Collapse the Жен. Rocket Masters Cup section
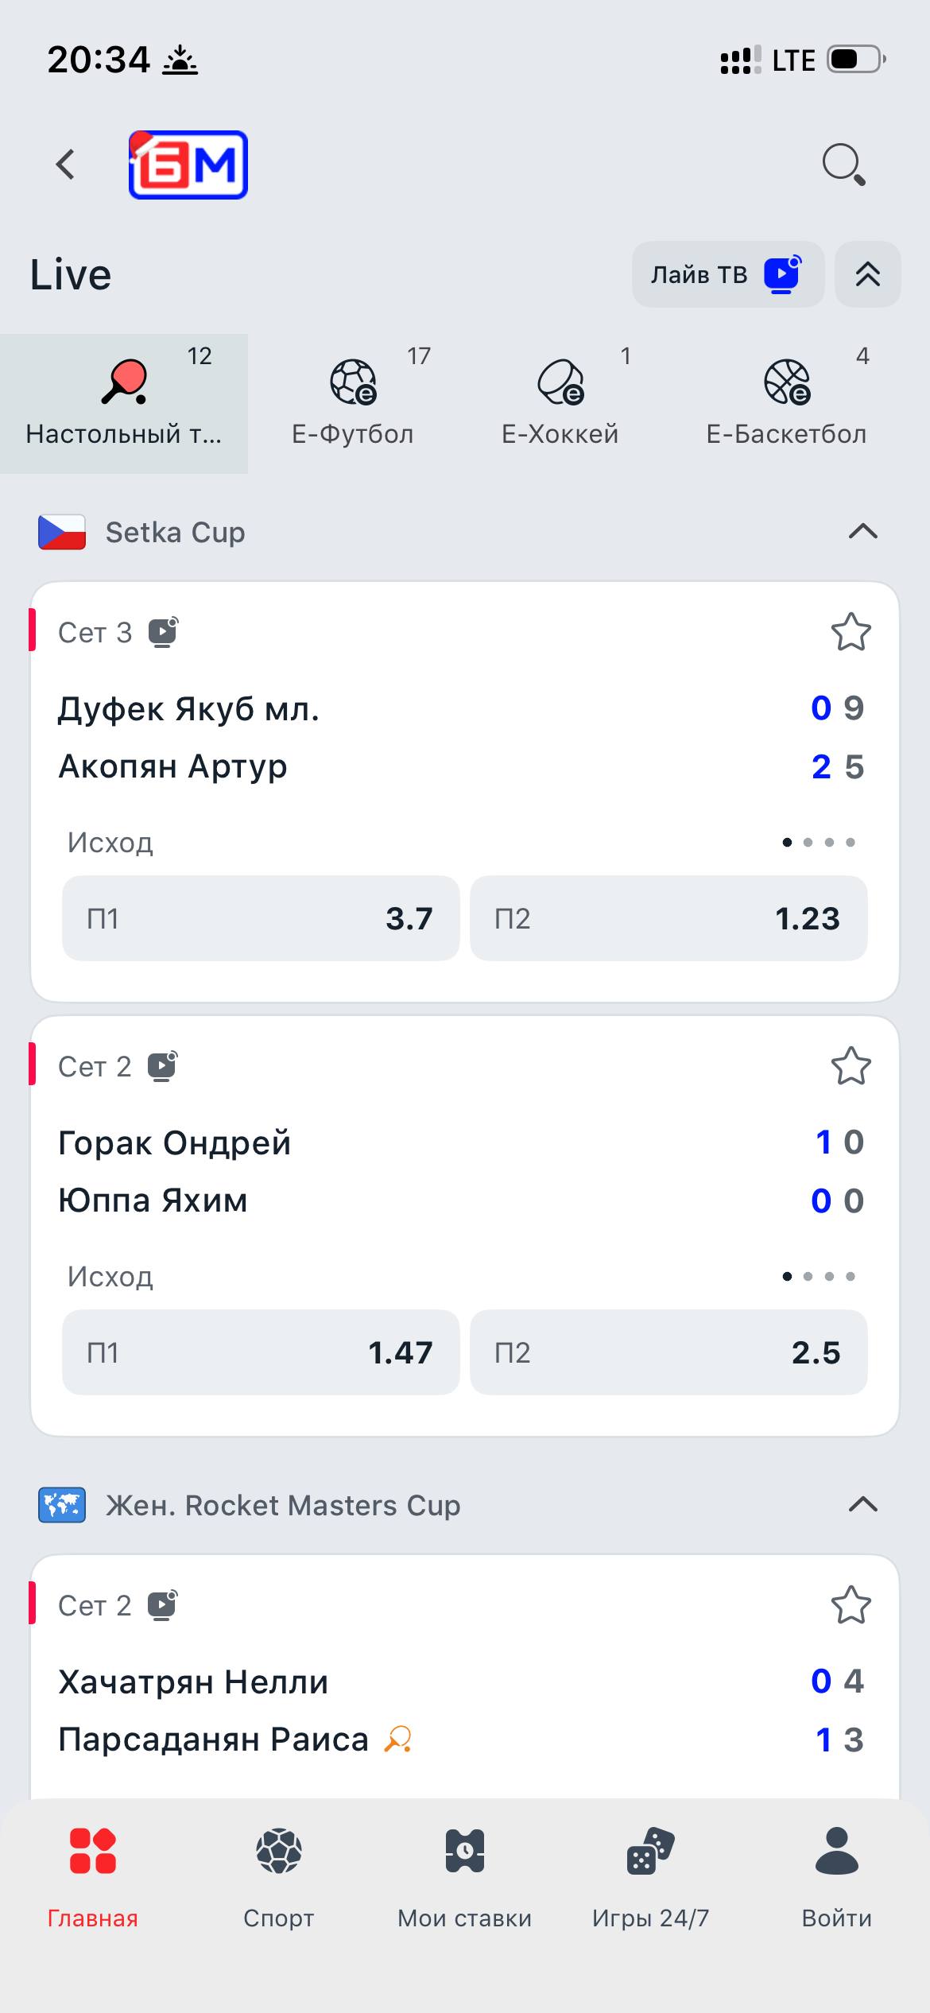The height and width of the screenshot is (2013, 930). pos(863,1505)
